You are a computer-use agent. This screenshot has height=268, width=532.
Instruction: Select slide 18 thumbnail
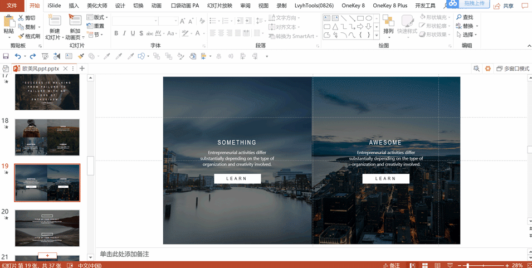click(47, 137)
